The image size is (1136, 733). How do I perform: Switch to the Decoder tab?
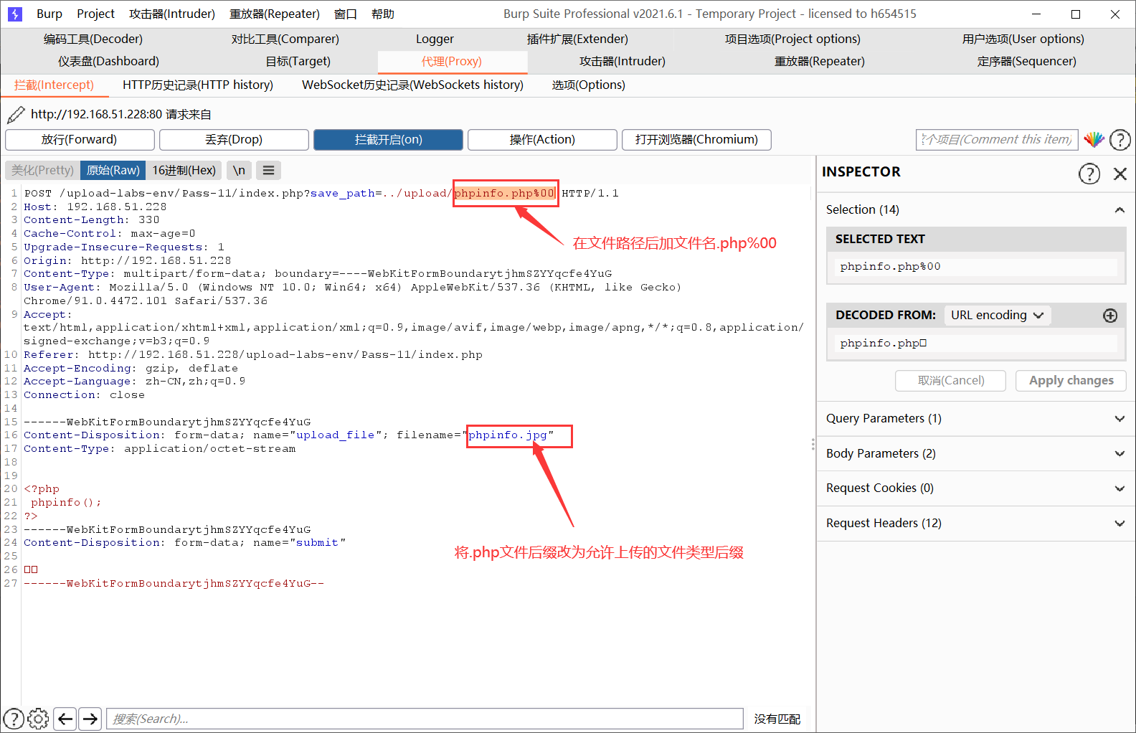[93, 39]
